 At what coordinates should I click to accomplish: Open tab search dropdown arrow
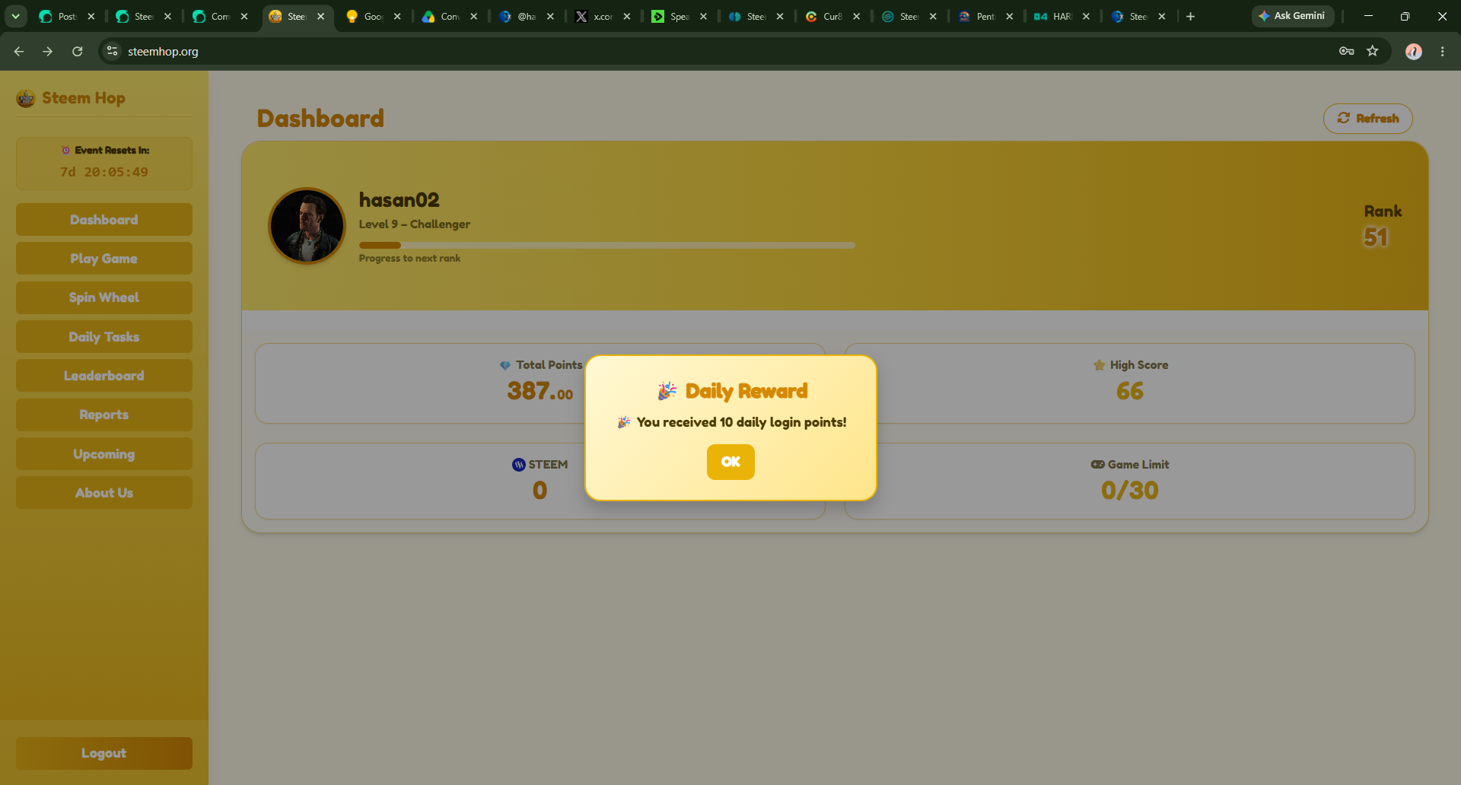(15, 16)
